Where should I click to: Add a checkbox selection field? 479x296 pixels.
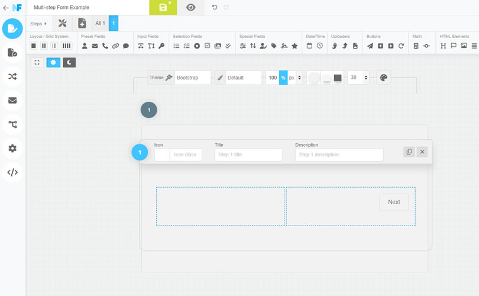point(208,46)
